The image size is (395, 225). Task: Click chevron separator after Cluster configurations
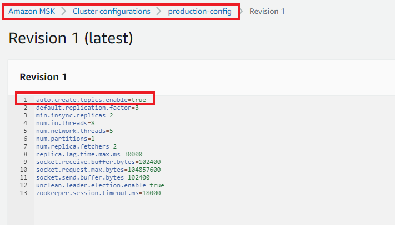(x=159, y=11)
